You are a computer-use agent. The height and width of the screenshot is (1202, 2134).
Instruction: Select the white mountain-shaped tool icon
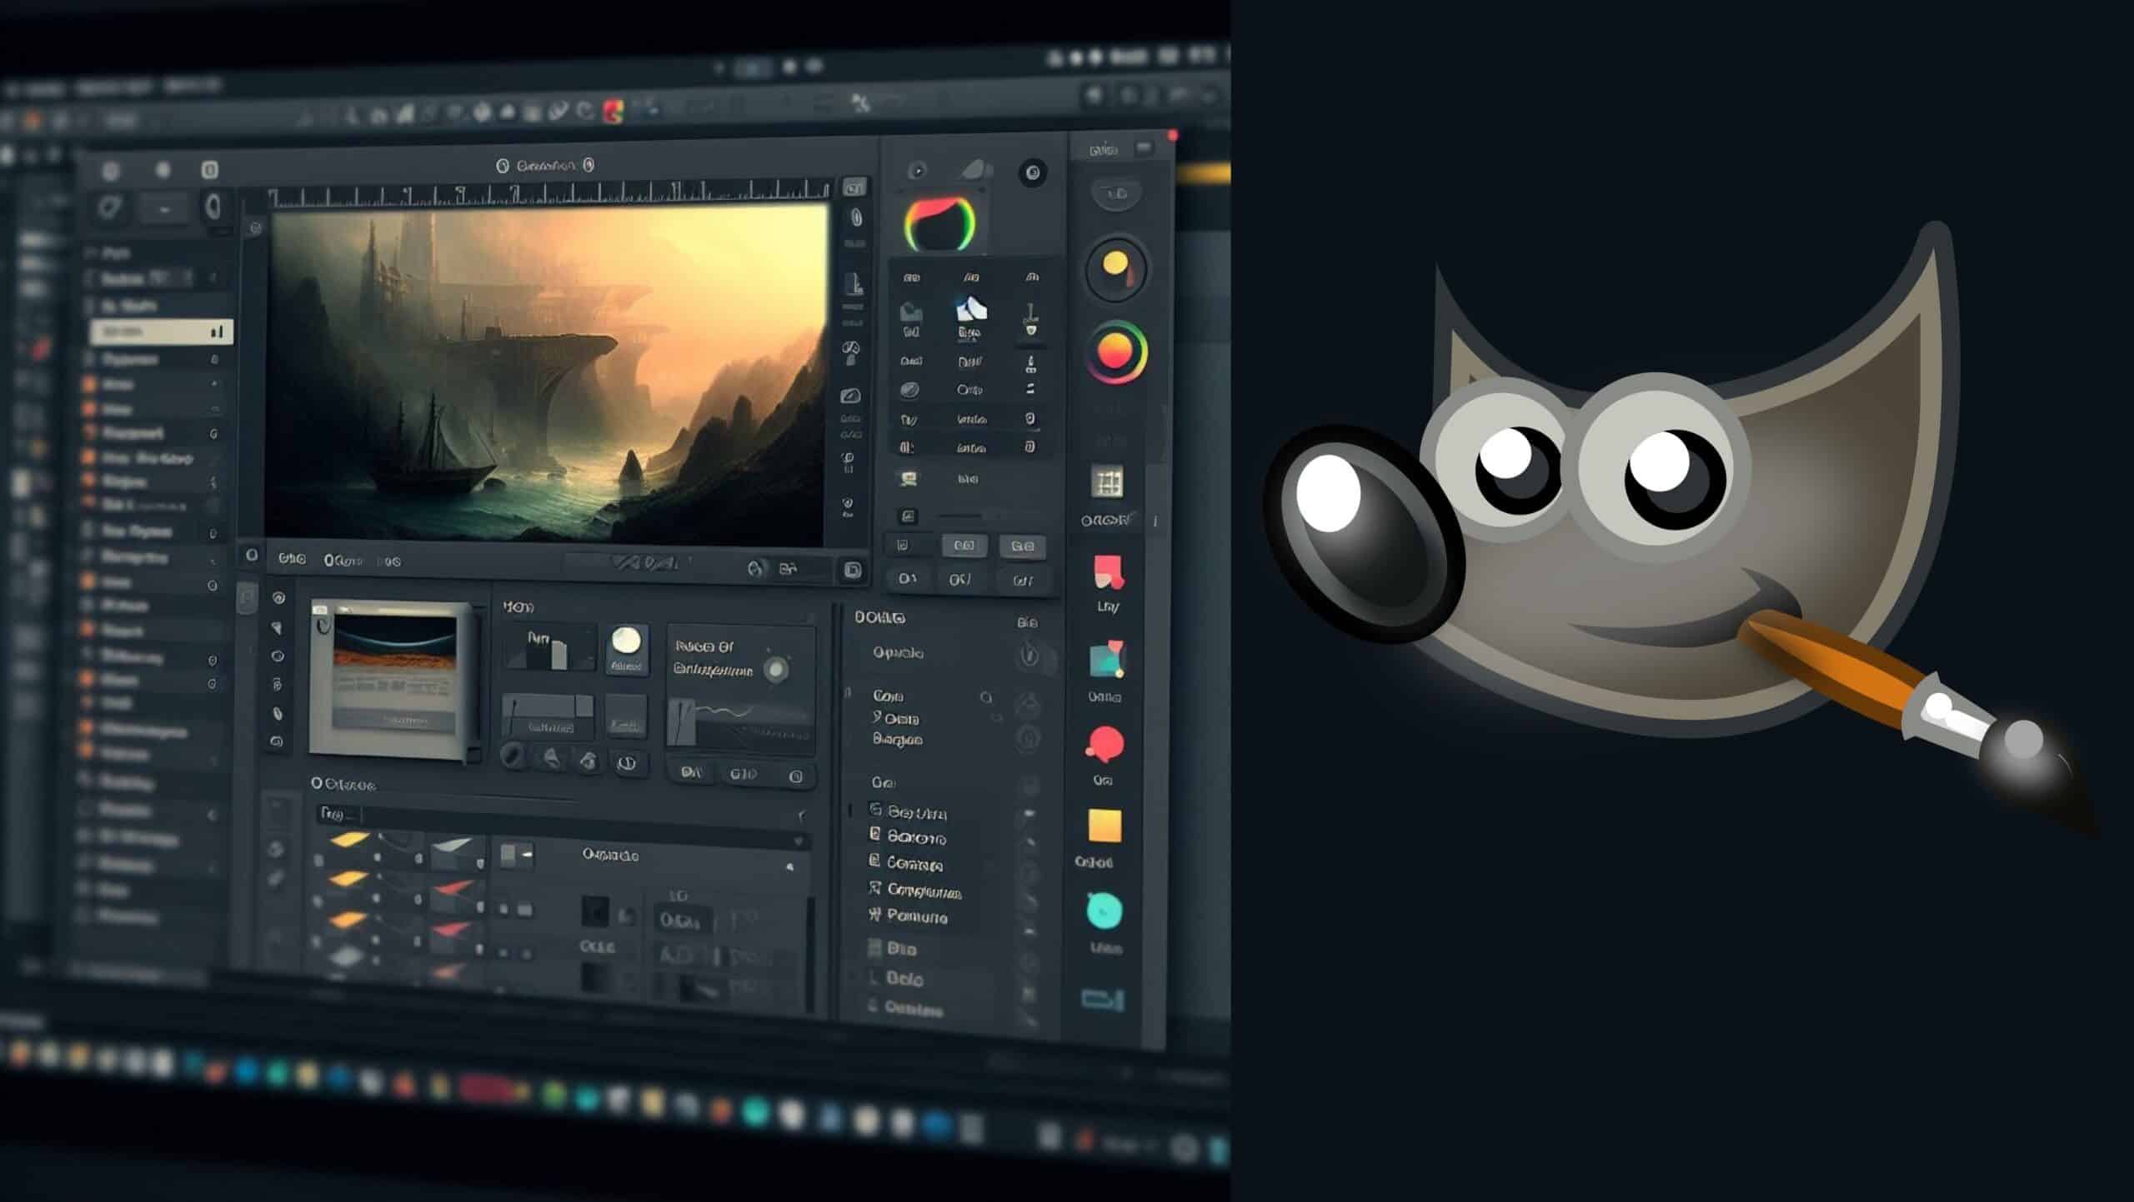pos(970,309)
